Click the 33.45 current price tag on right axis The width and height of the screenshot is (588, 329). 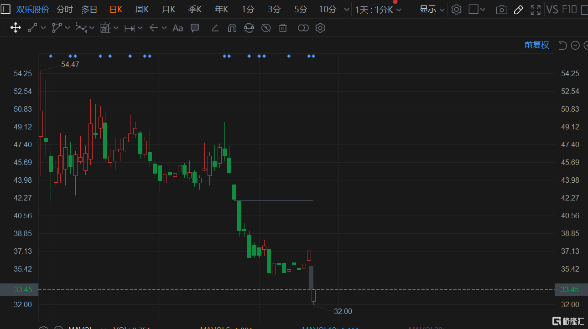pyautogui.click(x=571, y=289)
